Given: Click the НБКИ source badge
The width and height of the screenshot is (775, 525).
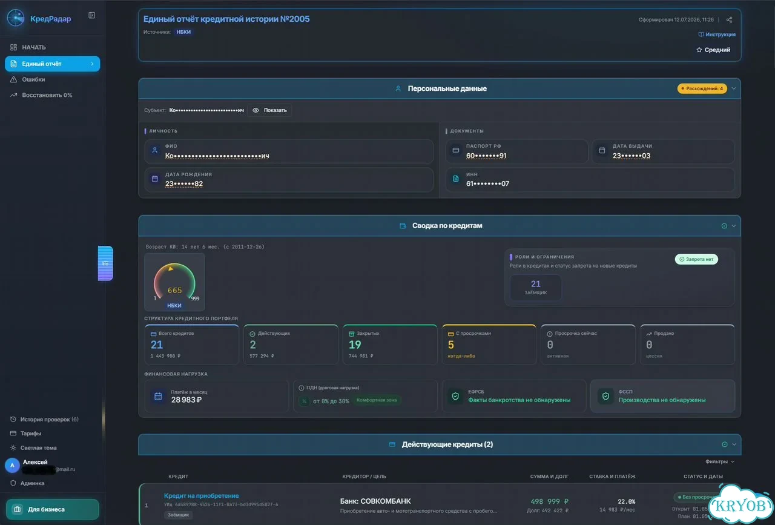Looking at the screenshot, I should pyautogui.click(x=183, y=31).
